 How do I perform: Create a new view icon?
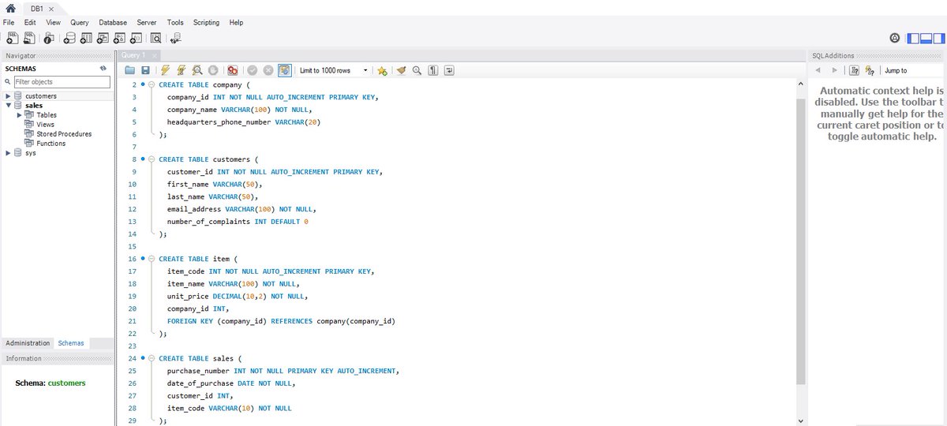point(103,38)
